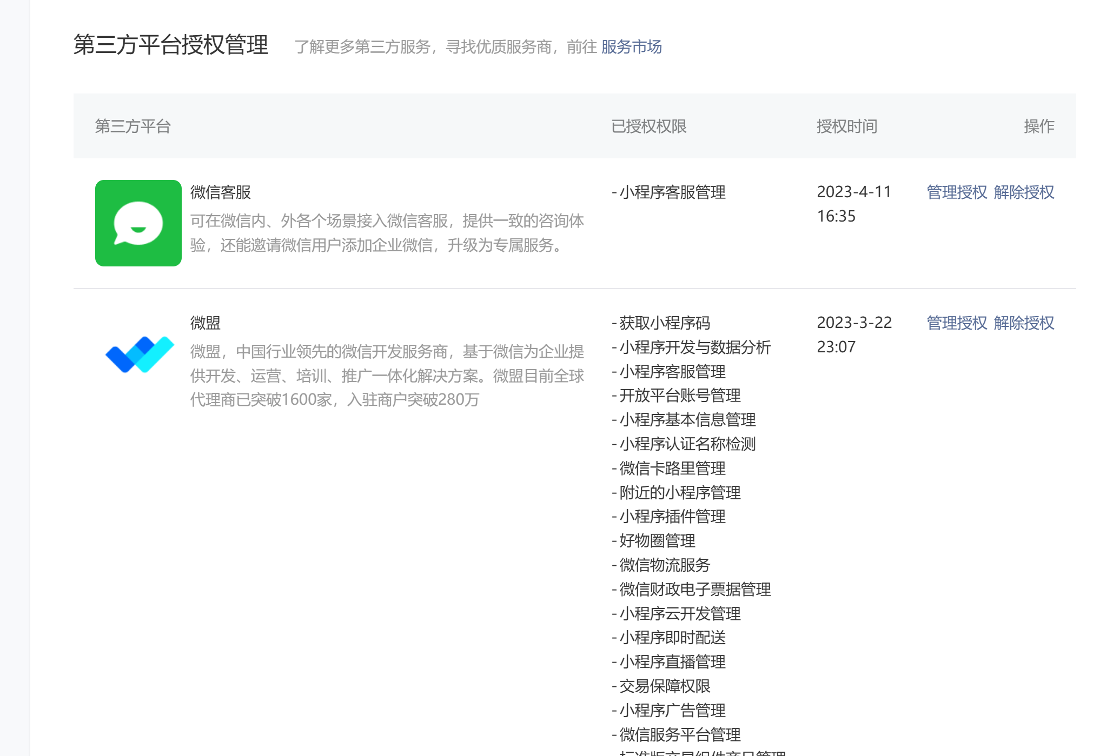
Task: Click the 微信客服 description text
Action: pyautogui.click(x=387, y=233)
